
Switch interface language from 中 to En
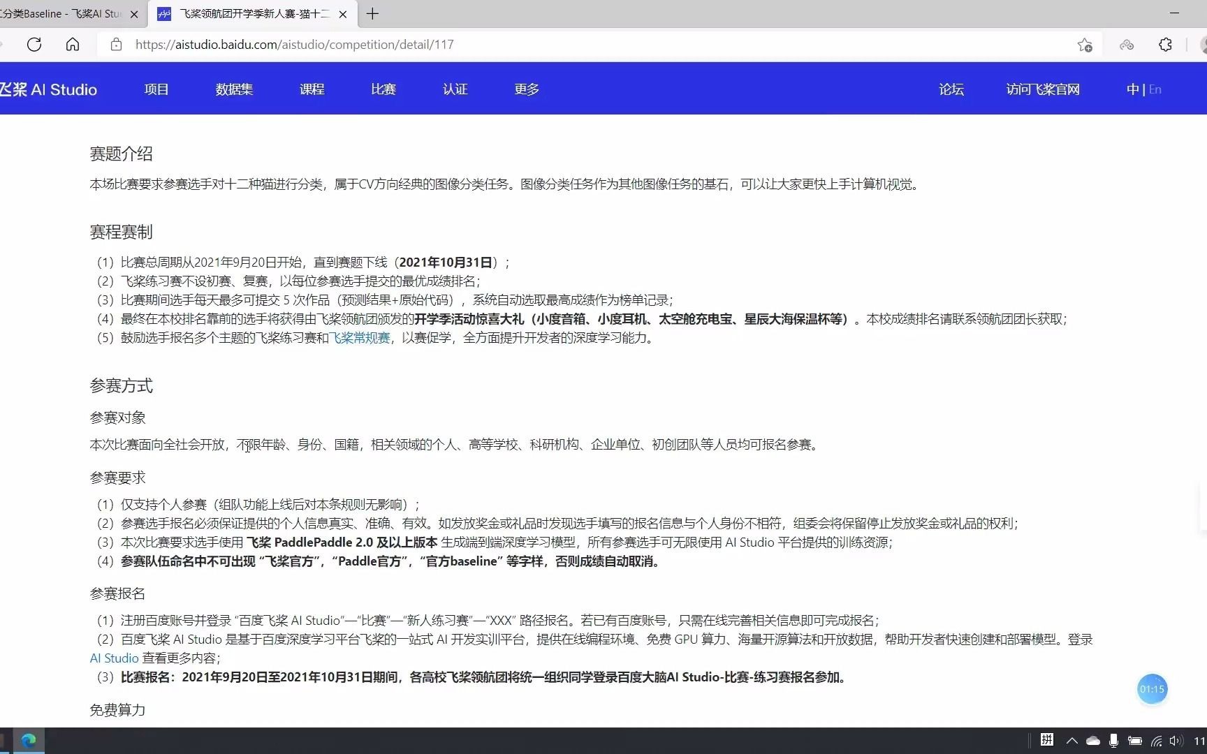[1155, 89]
